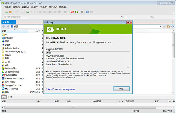
Task: Click the new terminal icon in toolbar
Action: tap(33, 12)
